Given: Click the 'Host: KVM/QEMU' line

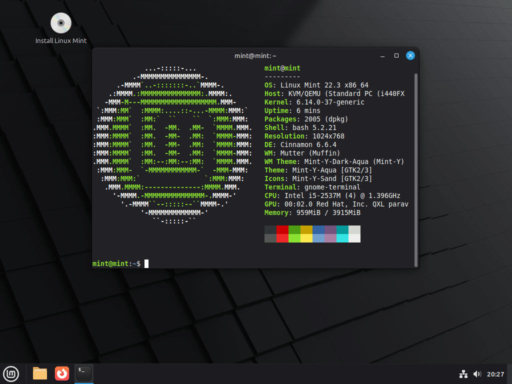Looking at the screenshot, I should (x=334, y=93).
